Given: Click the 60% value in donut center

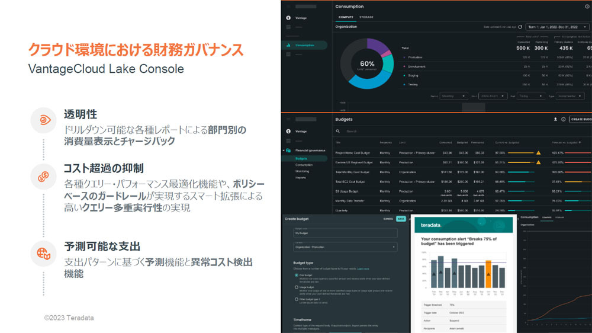Looking at the screenshot, I should tap(367, 63).
